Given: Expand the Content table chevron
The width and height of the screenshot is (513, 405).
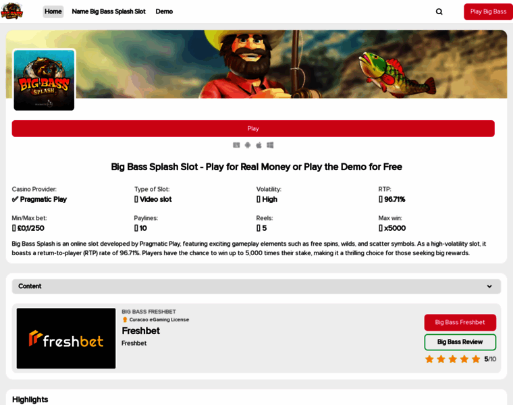Looking at the screenshot, I should [x=489, y=286].
